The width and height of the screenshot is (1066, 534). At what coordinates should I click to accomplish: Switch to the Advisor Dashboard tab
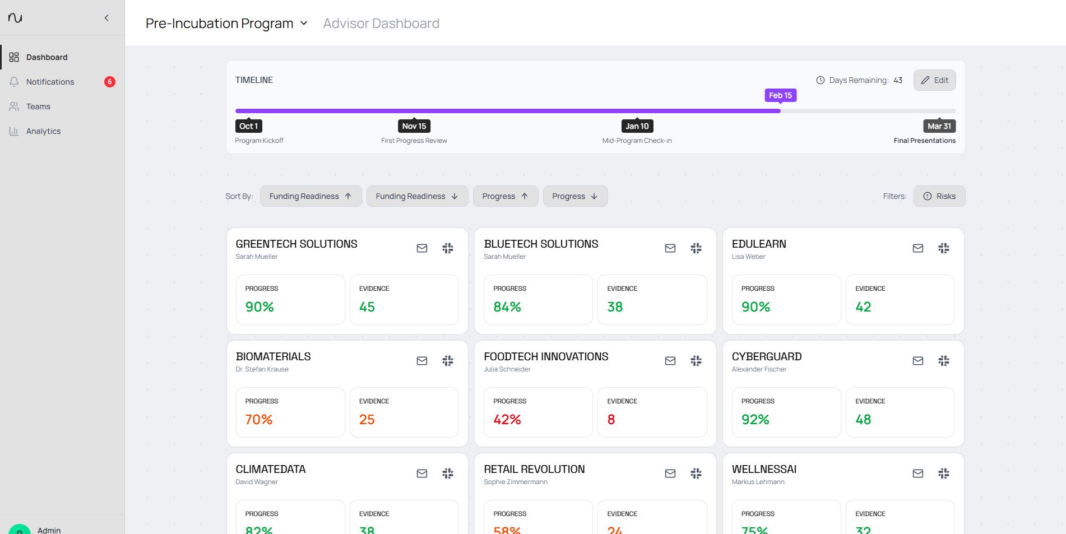click(381, 24)
